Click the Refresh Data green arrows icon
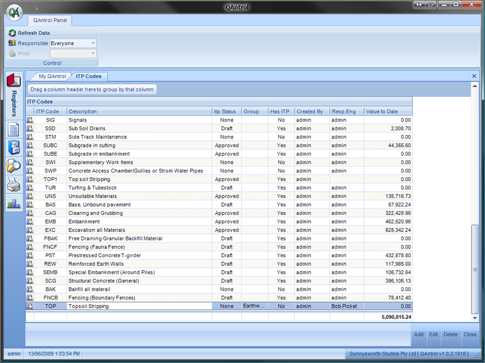This screenshot has height=363, width=485. click(x=12, y=33)
